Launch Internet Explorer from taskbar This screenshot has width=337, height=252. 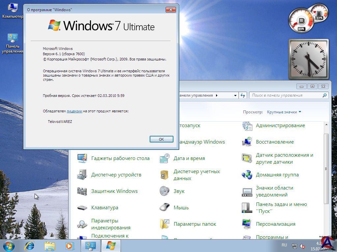point(30,245)
